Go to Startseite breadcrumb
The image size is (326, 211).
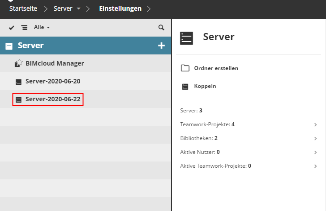pyautogui.click(x=23, y=8)
